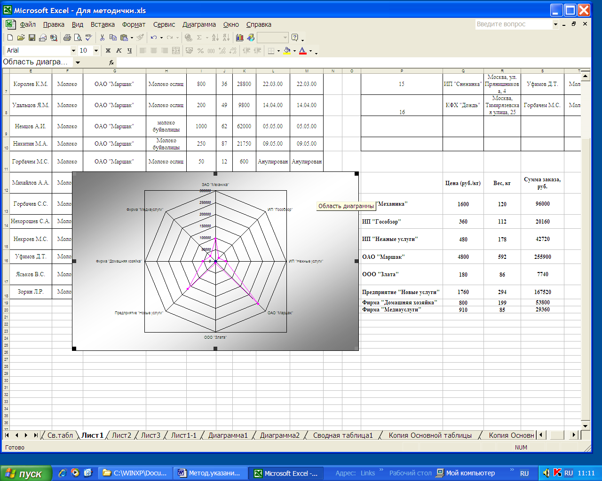Click the RU language indicator in system tray
The image size is (602, 481).
569,473
